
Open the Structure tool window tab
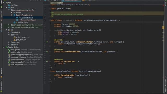[x=1, y=16]
